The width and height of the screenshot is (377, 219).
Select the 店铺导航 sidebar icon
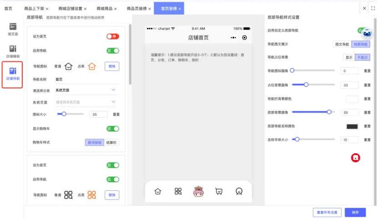coord(13,73)
